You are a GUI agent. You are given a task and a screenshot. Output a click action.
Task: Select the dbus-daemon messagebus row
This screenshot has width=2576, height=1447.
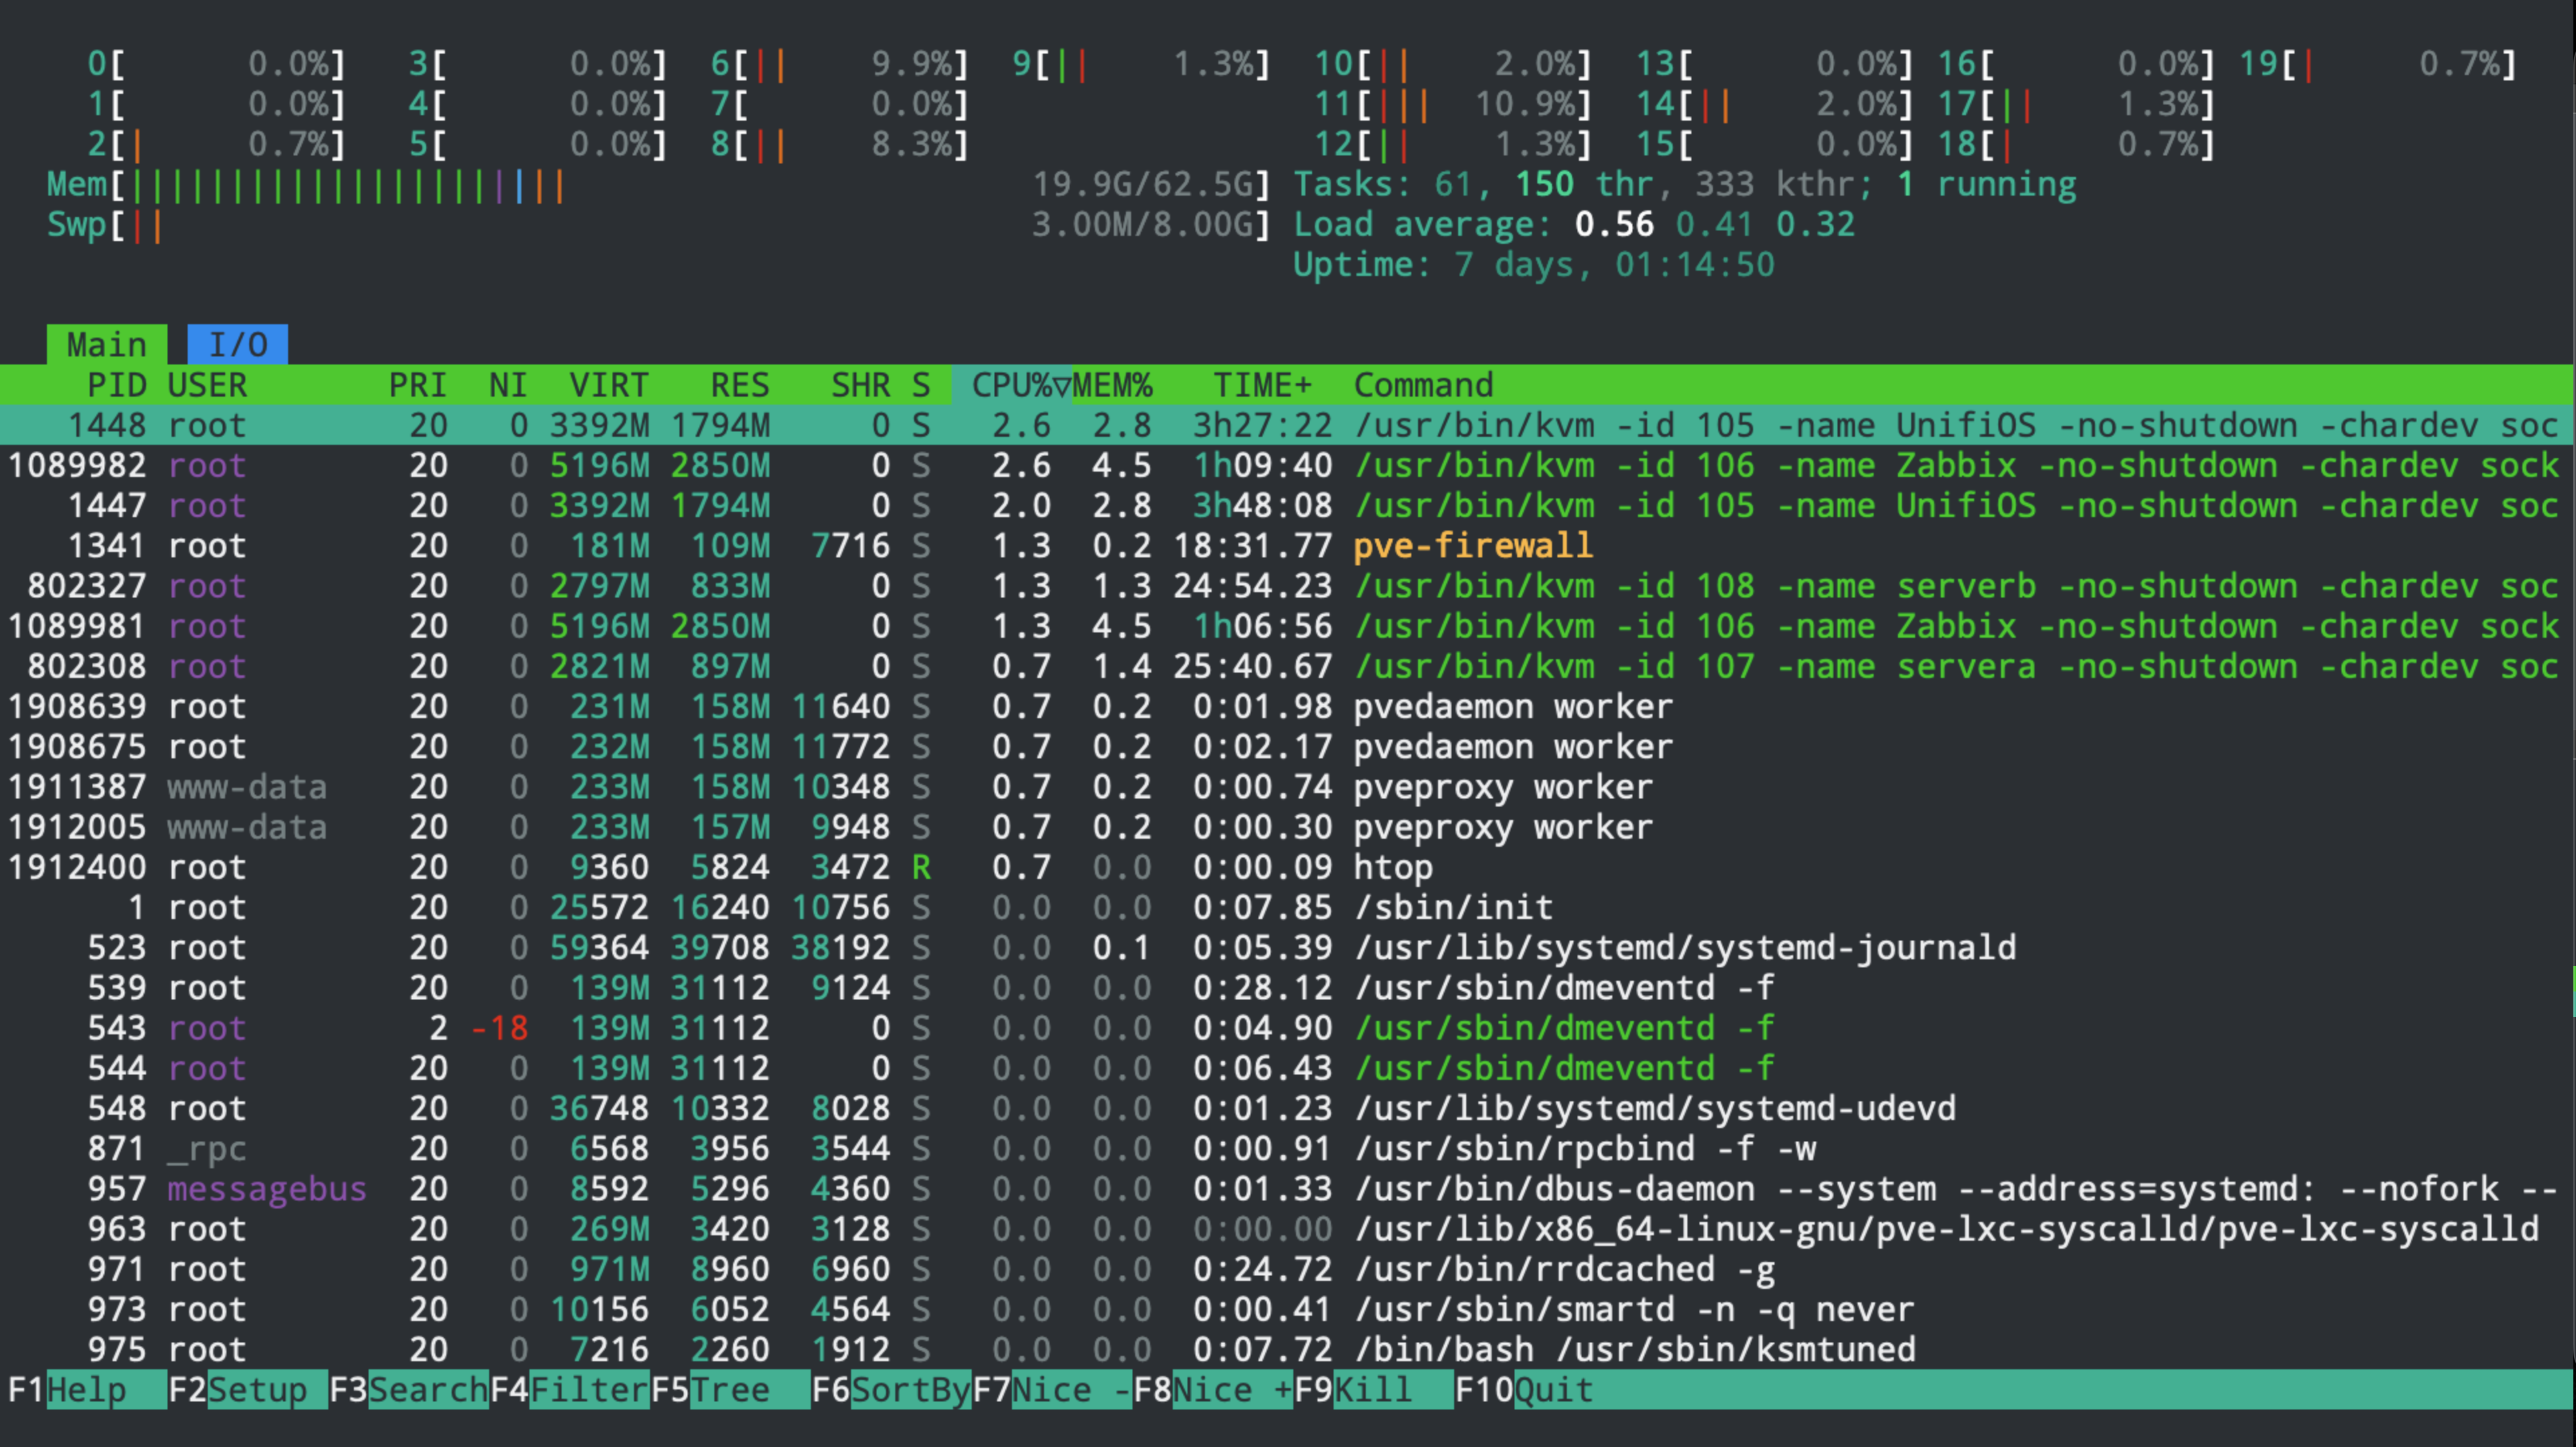(1286, 1189)
